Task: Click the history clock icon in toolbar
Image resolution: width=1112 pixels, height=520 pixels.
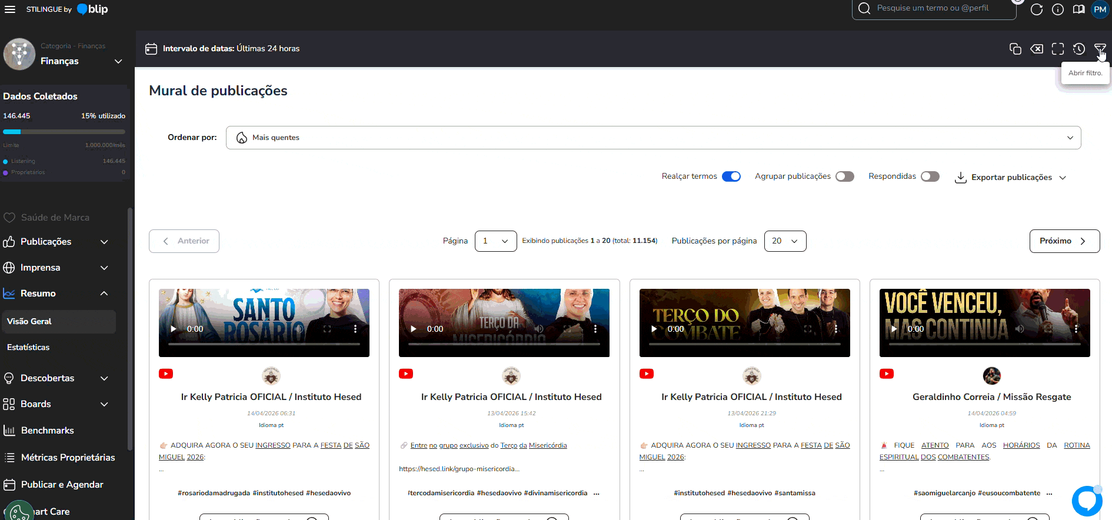Action: pyautogui.click(x=1078, y=49)
